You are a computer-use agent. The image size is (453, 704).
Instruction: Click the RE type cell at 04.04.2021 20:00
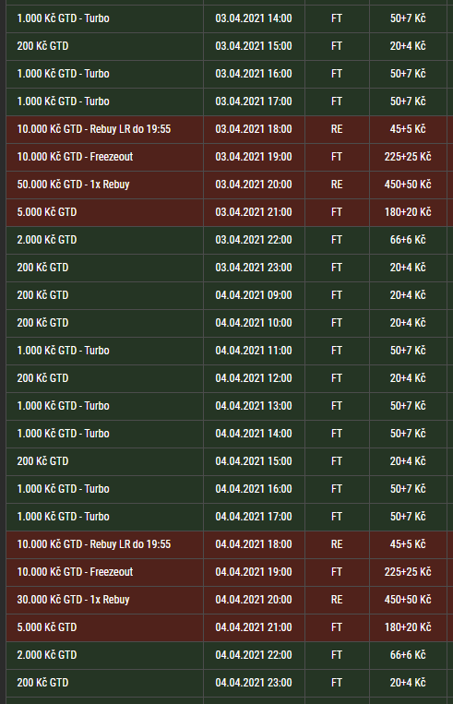337,600
